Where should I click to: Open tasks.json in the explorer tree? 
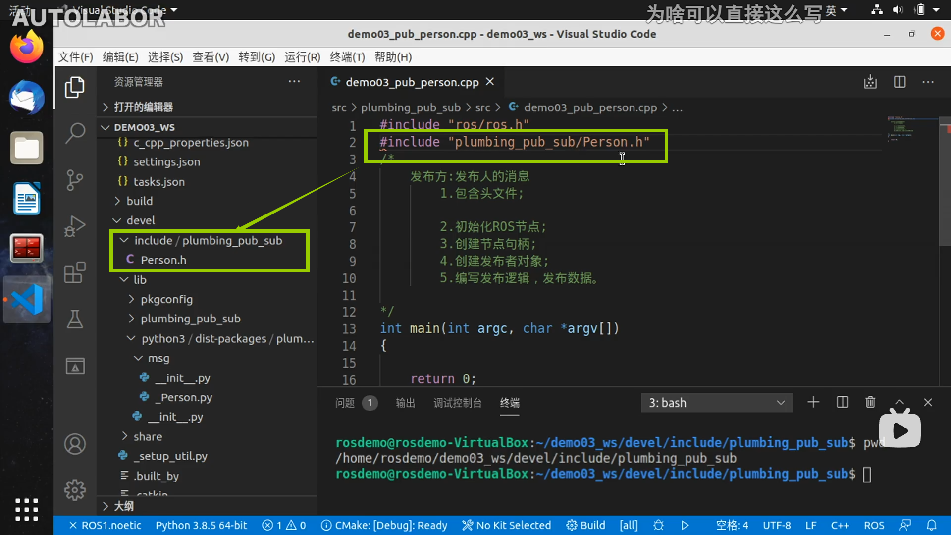(159, 182)
